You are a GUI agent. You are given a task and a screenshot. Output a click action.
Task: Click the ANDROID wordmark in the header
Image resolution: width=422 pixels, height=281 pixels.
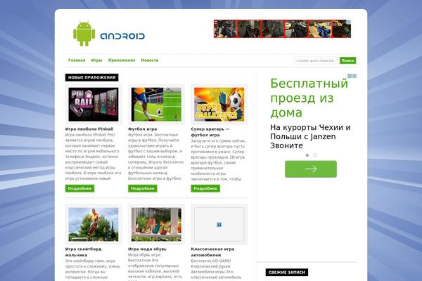[x=122, y=36]
